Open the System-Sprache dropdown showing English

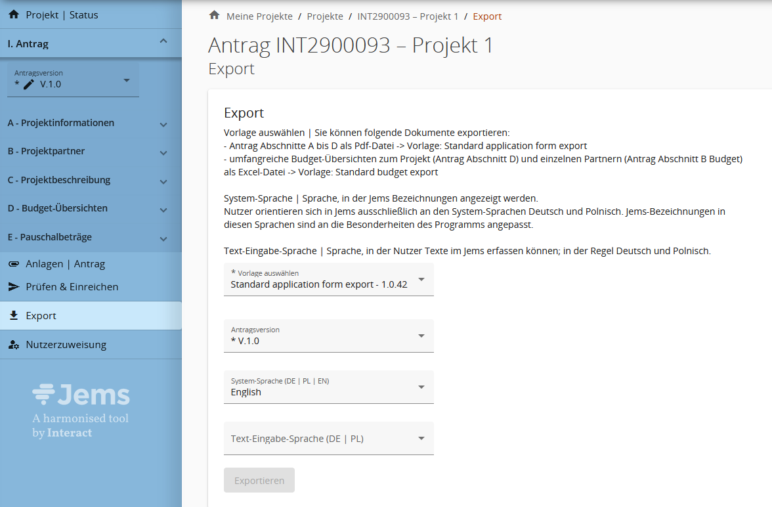click(328, 387)
